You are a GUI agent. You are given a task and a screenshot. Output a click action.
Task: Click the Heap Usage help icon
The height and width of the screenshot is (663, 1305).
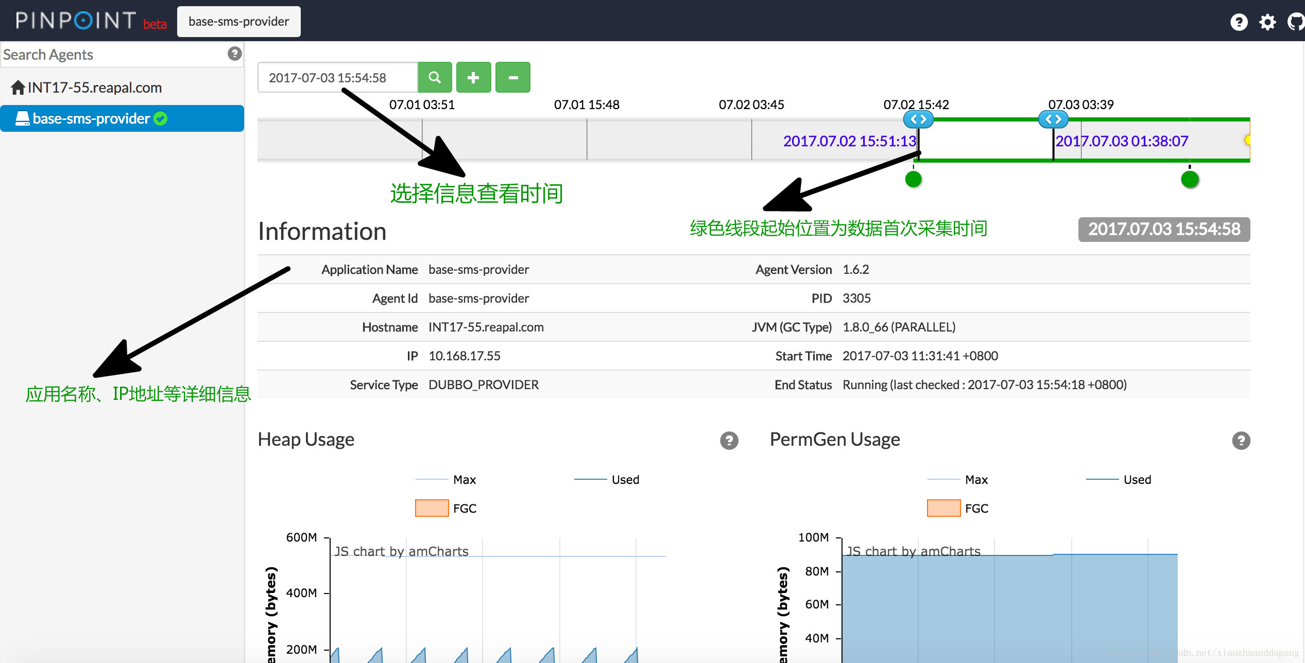pos(729,441)
